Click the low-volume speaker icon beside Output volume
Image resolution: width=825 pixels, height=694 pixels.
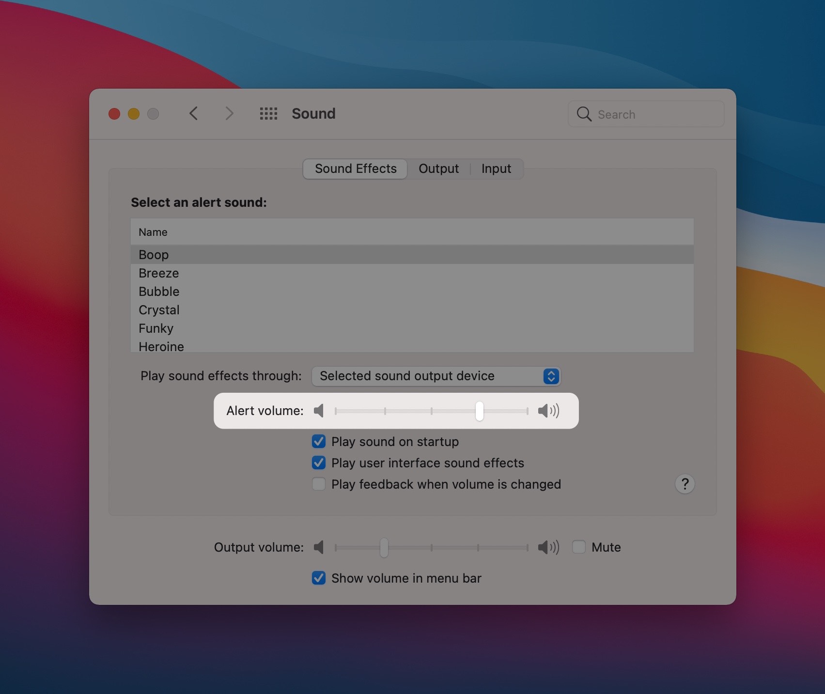[x=319, y=547]
